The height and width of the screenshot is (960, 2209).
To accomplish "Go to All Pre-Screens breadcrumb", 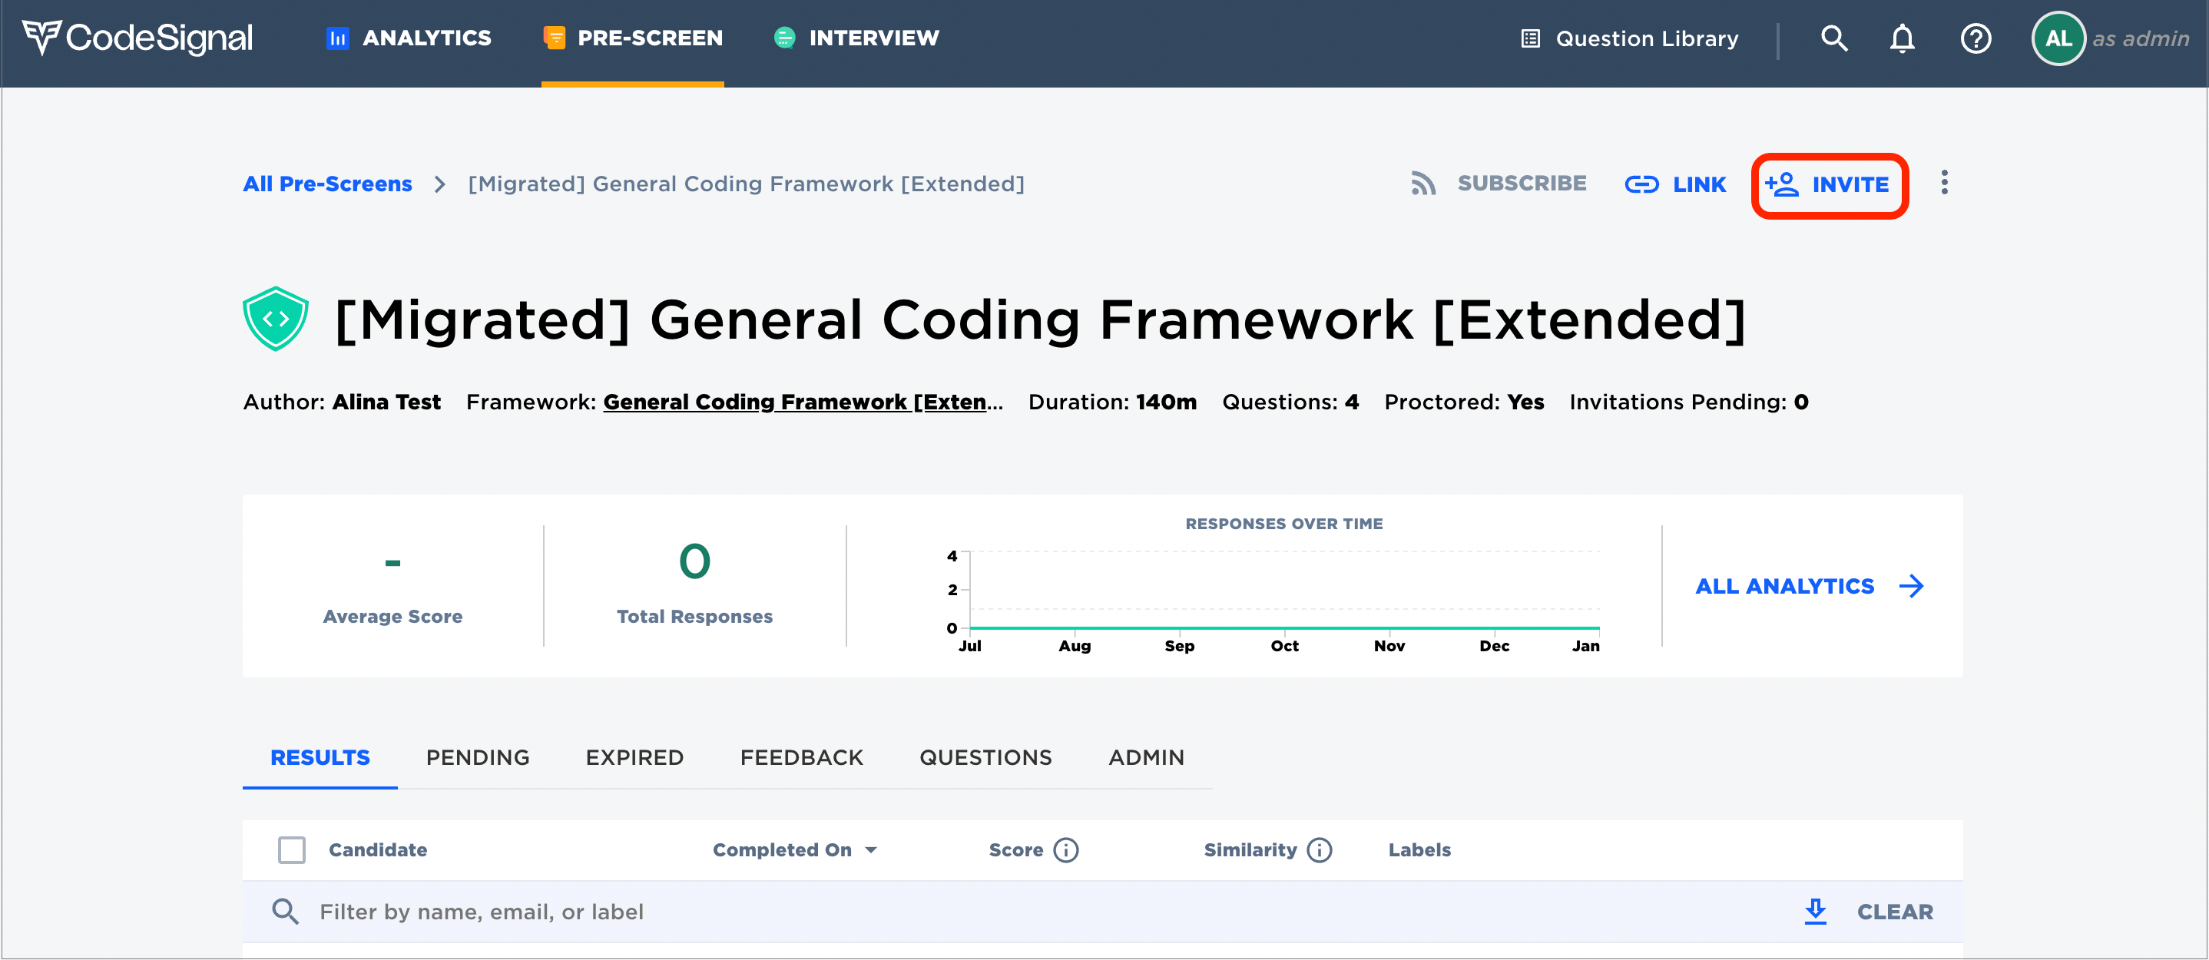I will click(326, 184).
